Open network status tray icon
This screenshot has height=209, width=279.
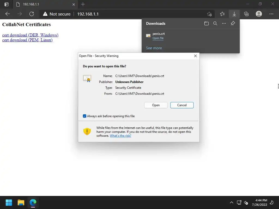click(239, 202)
